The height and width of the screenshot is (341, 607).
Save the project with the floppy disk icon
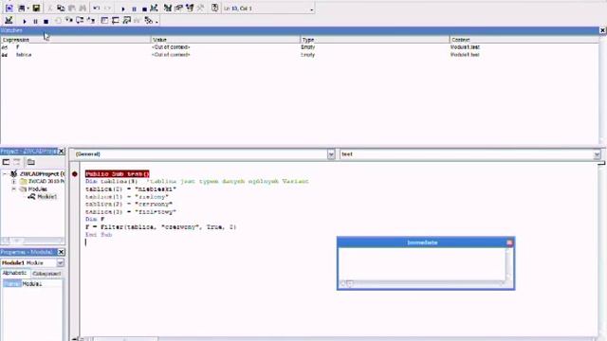[36, 8]
